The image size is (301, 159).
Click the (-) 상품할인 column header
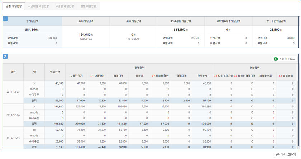click(x=97, y=76)
